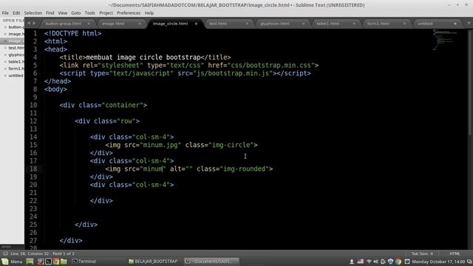Switch to Terminal window in taskbar
The width and height of the screenshot is (473, 266).
click(84, 262)
